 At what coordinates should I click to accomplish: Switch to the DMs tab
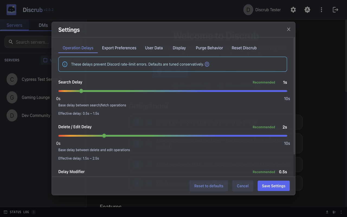click(43, 25)
